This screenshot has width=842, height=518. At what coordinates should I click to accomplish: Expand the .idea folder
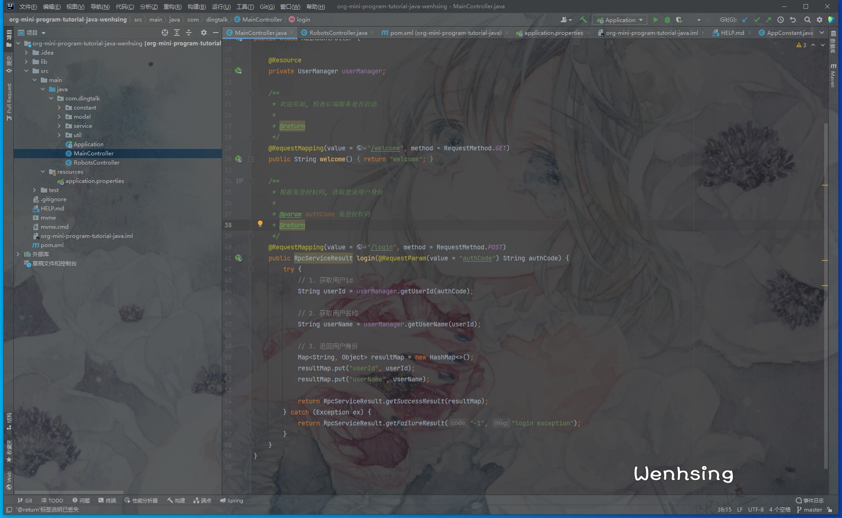coord(26,53)
